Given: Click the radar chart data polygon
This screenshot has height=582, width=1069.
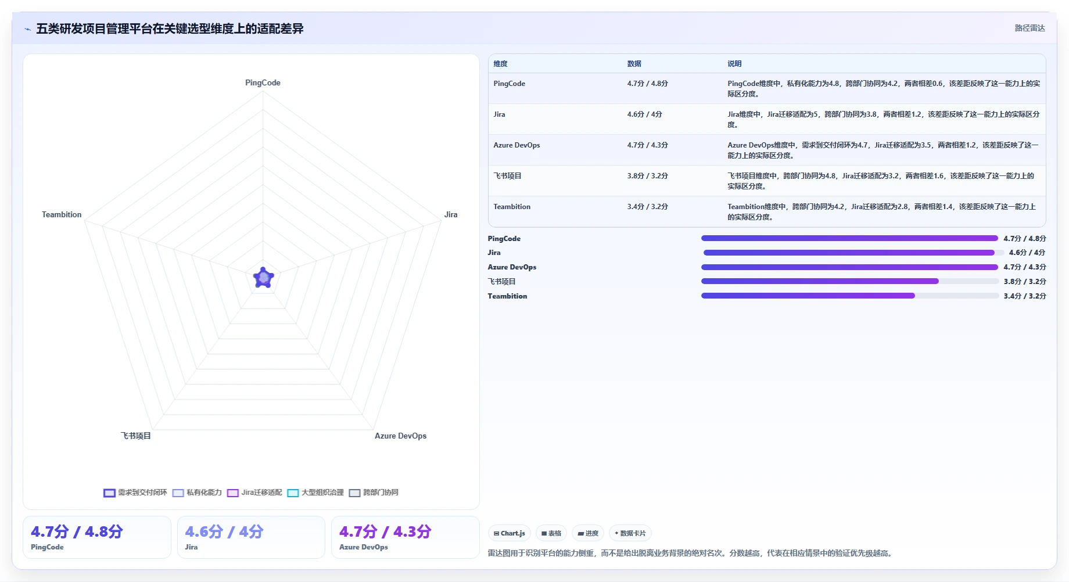Looking at the screenshot, I should pos(263,278).
